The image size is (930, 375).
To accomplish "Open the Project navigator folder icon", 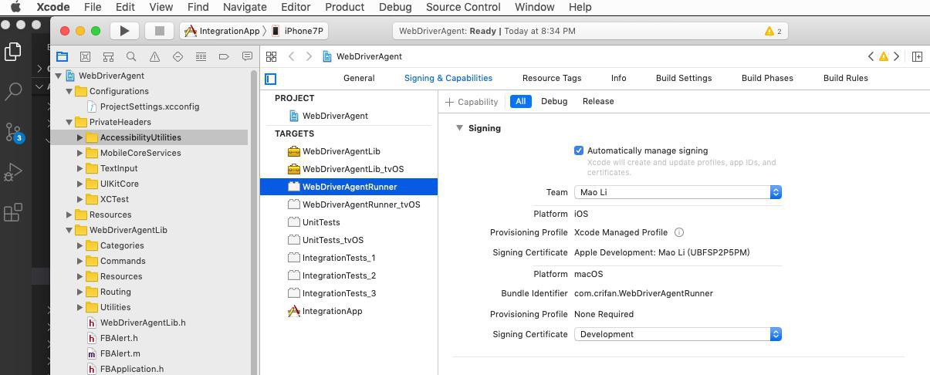I will point(63,56).
